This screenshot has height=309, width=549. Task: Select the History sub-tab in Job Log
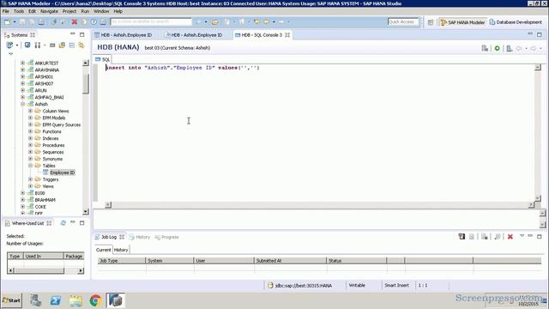[x=121, y=250]
